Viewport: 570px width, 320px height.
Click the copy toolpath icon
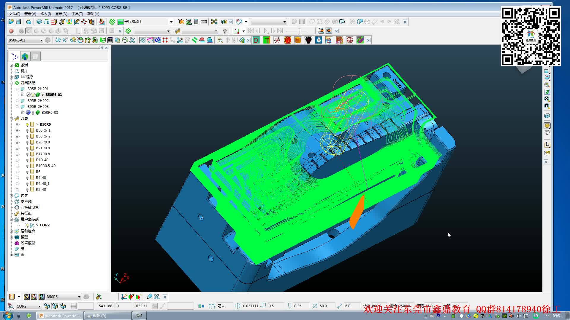[x=118, y=40]
